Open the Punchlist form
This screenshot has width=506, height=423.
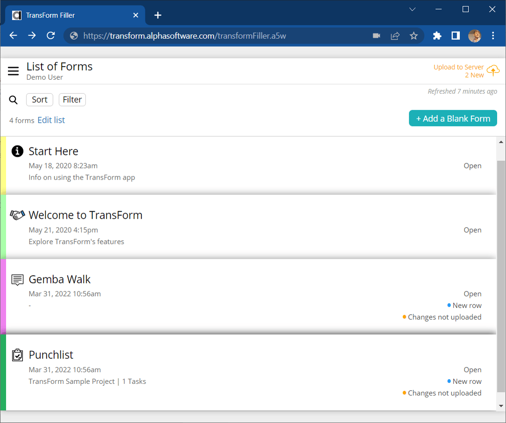click(472, 369)
